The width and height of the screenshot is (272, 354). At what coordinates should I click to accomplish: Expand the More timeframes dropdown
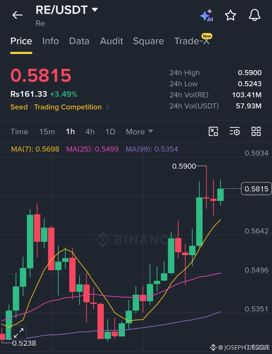coord(139,132)
